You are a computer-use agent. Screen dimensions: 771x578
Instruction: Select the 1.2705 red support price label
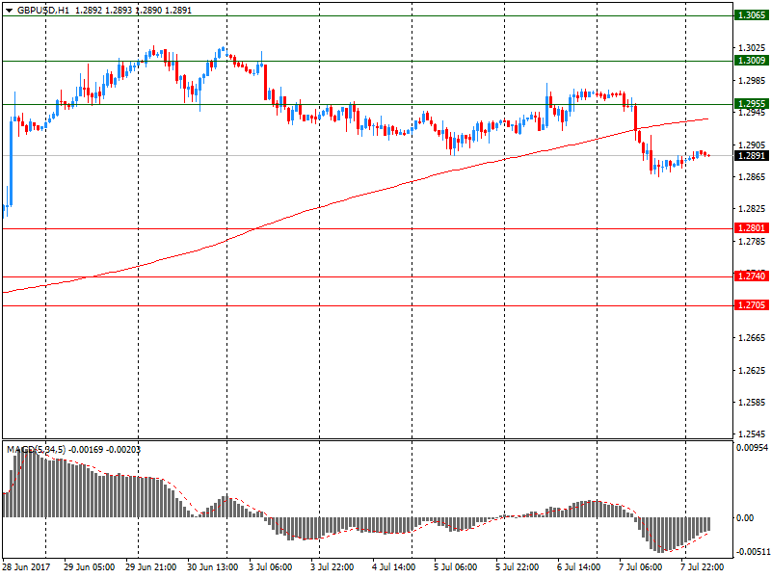pyautogui.click(x=752, y=305)
